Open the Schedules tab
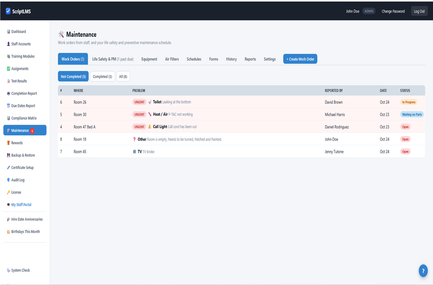433x285 pixels. (194, 59)
